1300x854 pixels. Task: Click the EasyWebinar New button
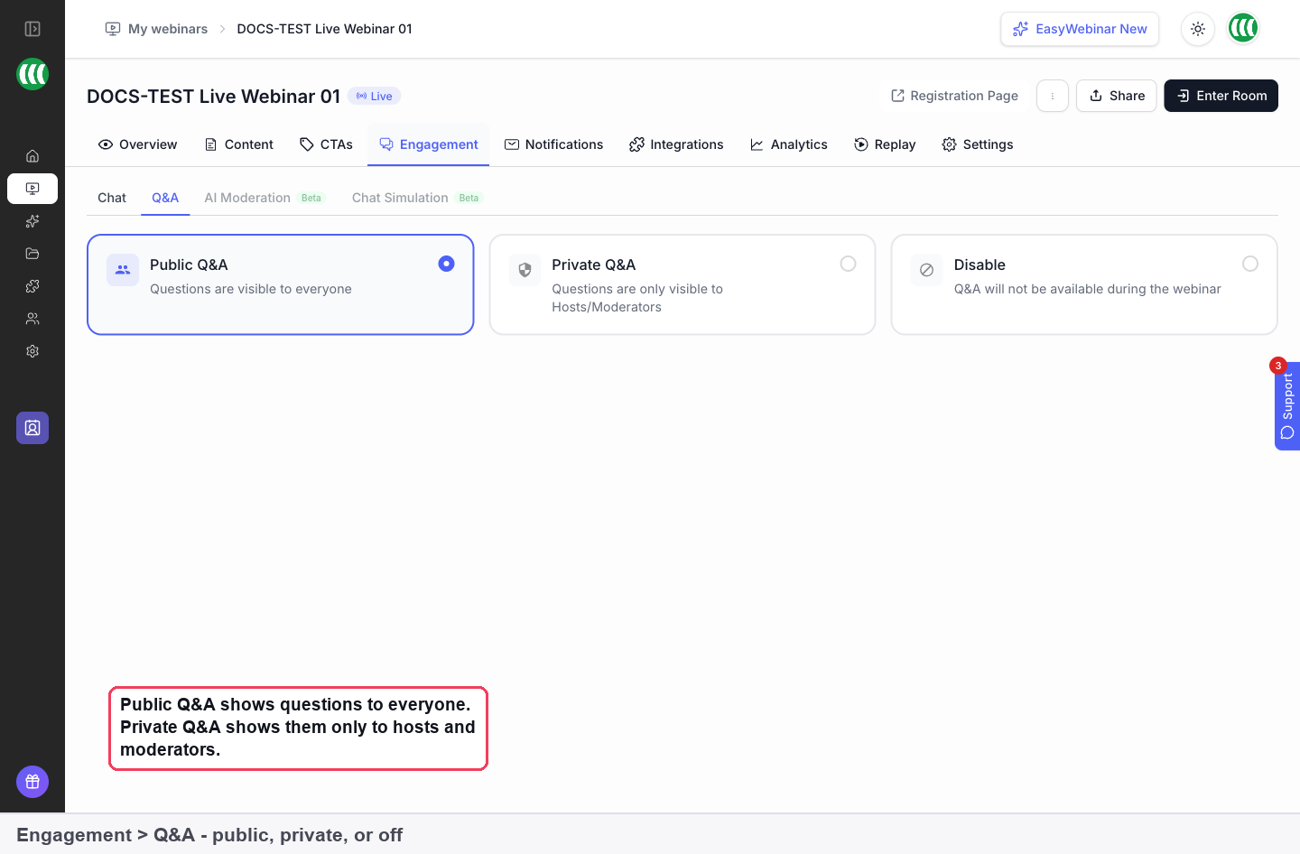1080,29
